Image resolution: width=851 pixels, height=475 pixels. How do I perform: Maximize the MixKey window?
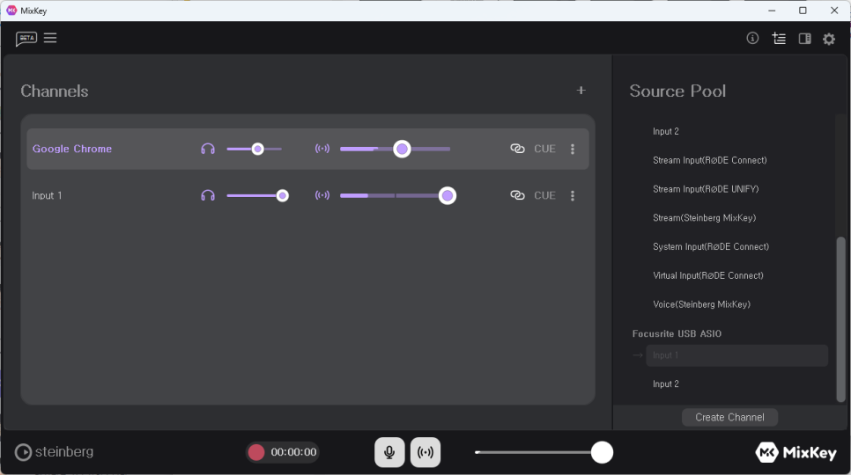tap(803, 11)
